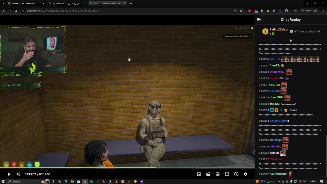Open page zoom magnifier icon

(235, 11)
